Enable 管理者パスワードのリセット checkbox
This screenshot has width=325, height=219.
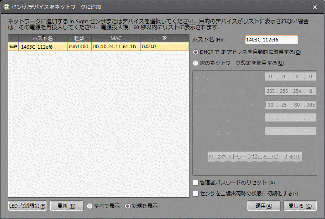pos(196,183)
